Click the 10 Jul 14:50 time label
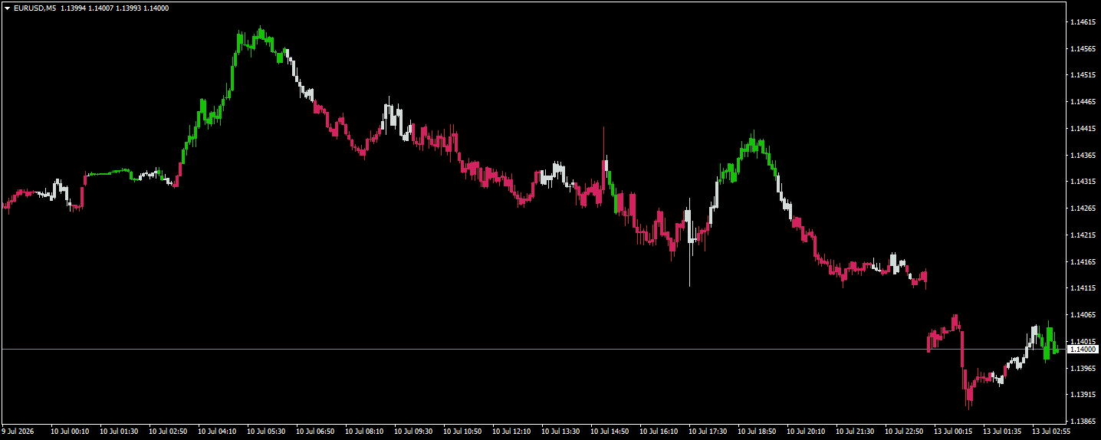Viewport: 1101px width, 440px height. pyautogui.click(x=610, y=432)
